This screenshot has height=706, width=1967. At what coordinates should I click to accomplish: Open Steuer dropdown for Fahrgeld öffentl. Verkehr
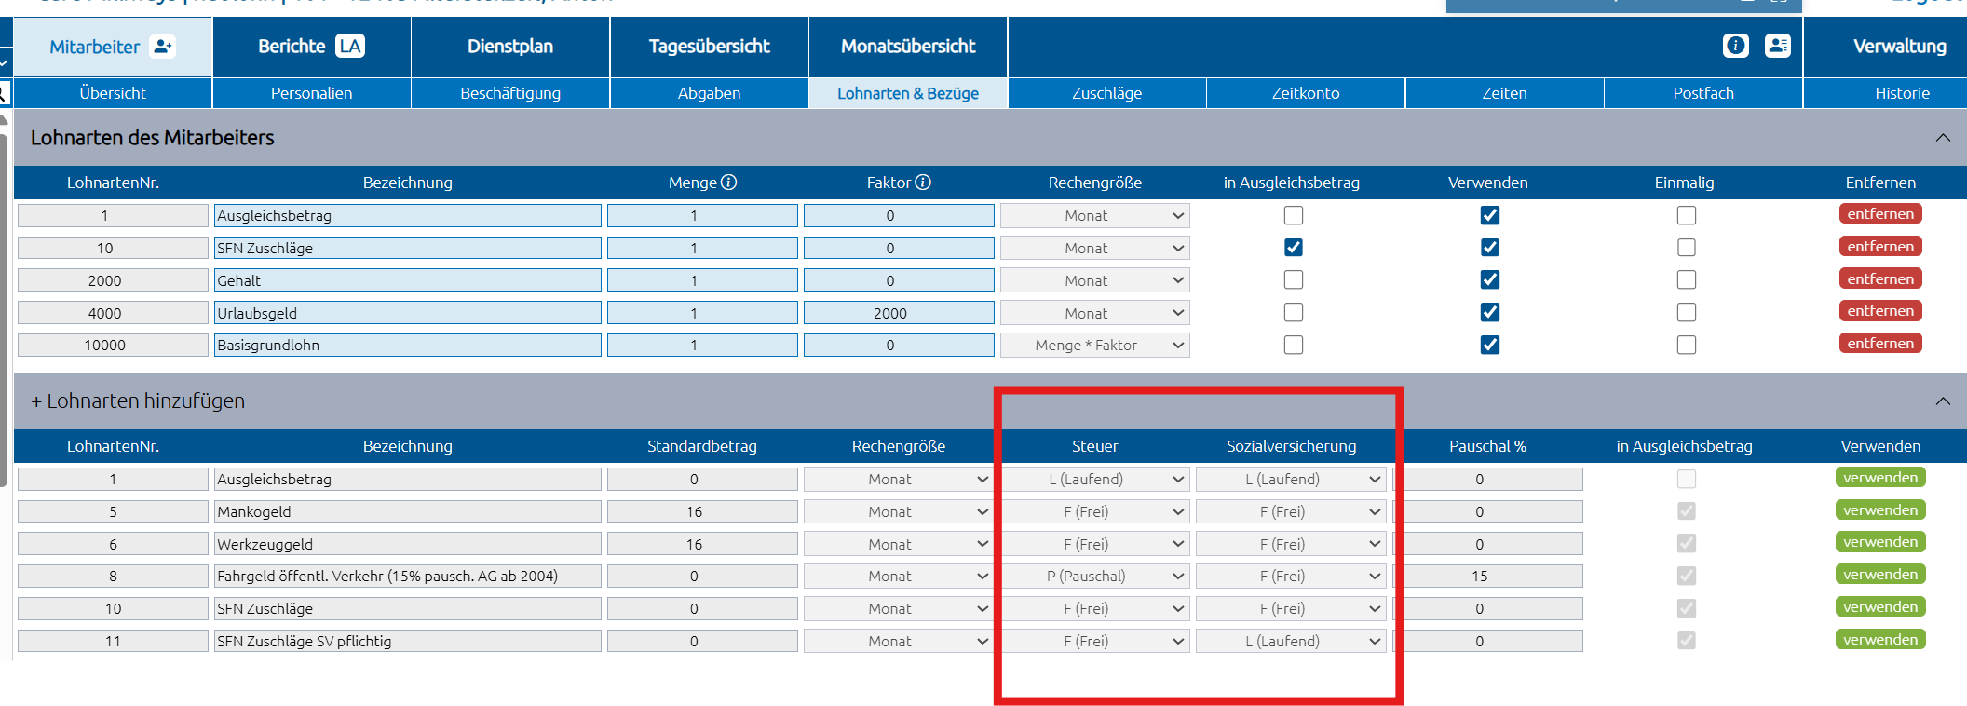coord(1094,577)
